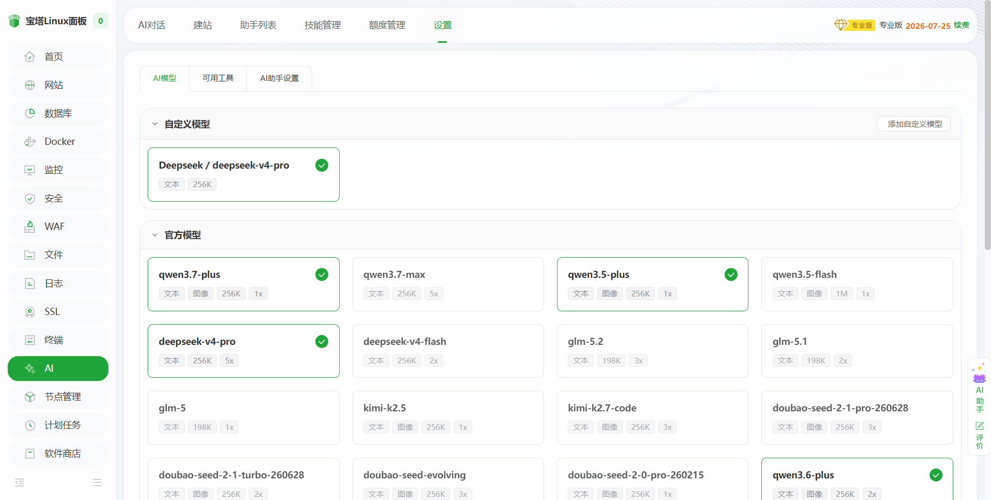
Task: Collapse the sidebar using bottom-left menu icon
Action: [20, 482]
